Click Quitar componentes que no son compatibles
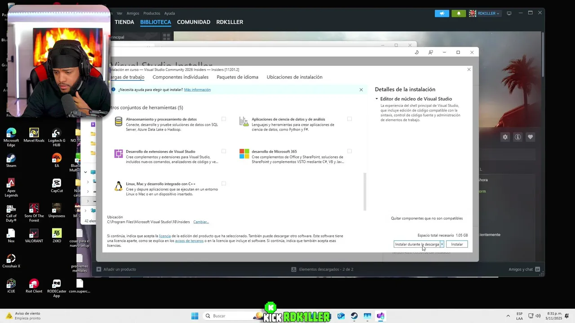575x323 pixels. point(427,218)
